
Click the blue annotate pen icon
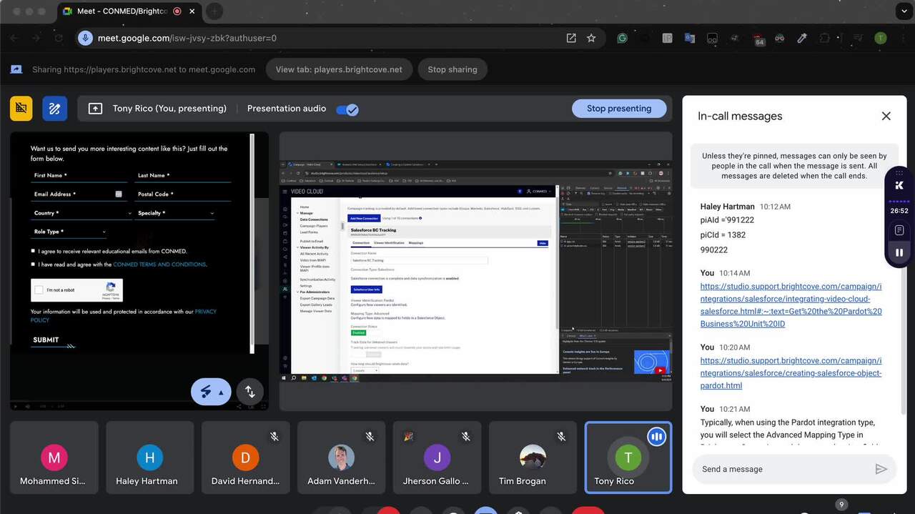tap(54, 108)
